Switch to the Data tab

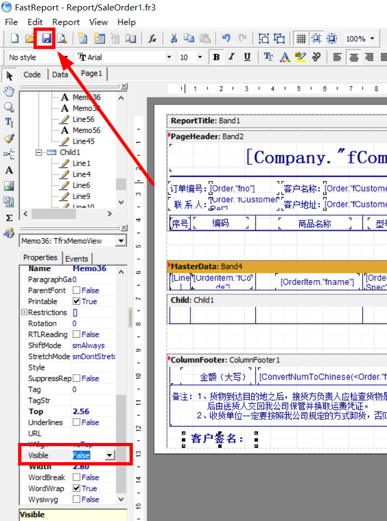pos(60,74)
